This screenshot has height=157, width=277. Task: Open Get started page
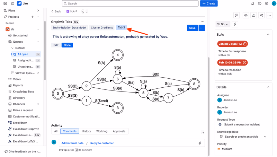(x=18, y=36)
